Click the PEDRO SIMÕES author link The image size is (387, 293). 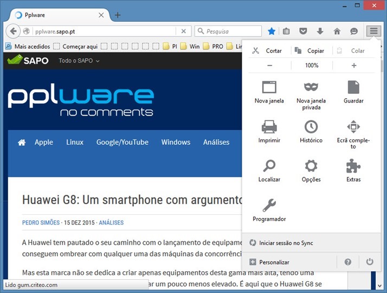pyautogui.click(x=41, y=222)
